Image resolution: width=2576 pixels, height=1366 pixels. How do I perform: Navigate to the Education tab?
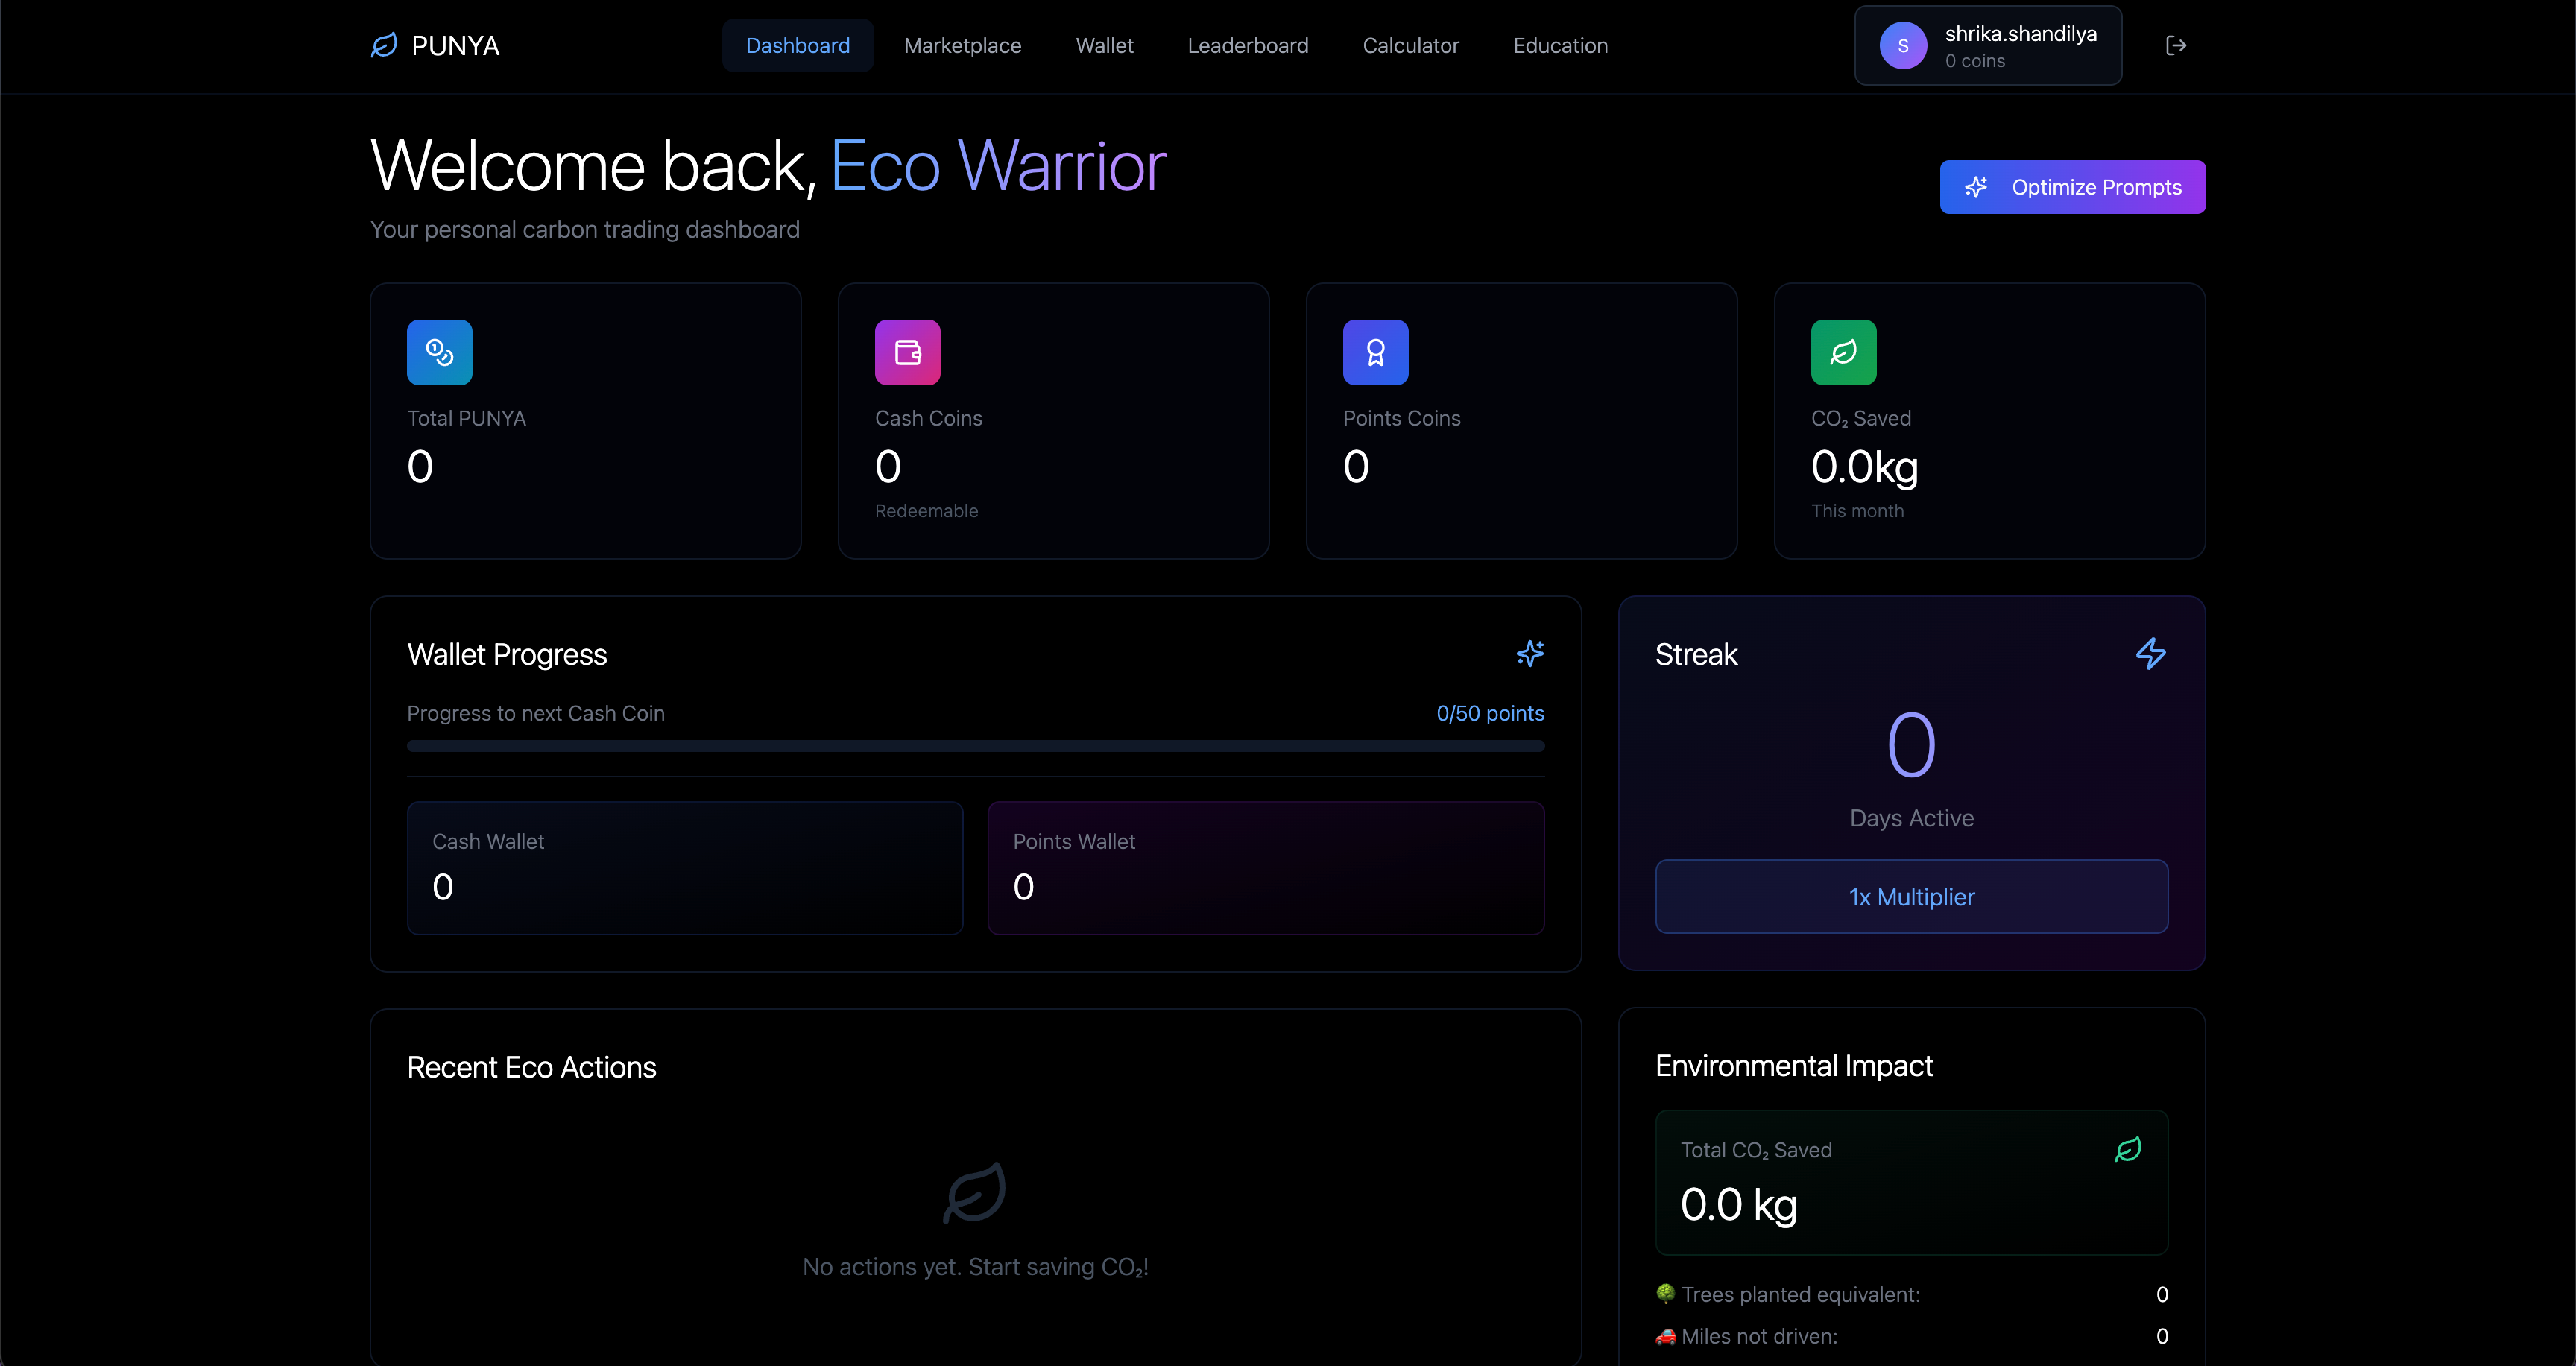click(1560, 46)
